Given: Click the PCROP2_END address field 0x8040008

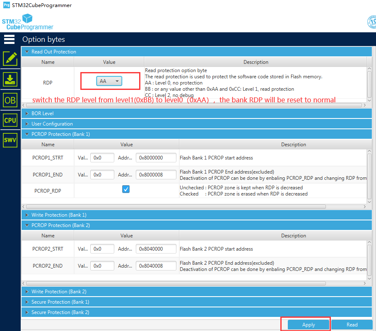Looking at the screenshot, I should 156,266.
